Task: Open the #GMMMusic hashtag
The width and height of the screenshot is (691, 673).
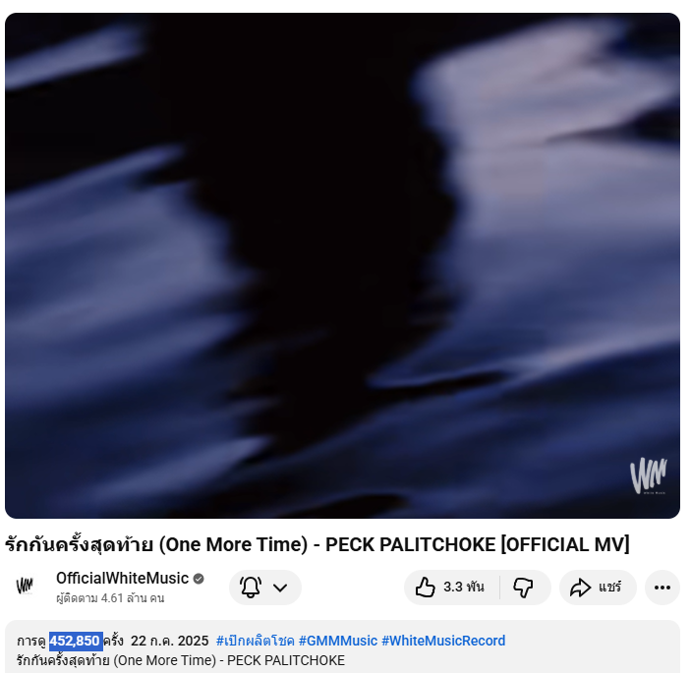Action: (338, 641)
